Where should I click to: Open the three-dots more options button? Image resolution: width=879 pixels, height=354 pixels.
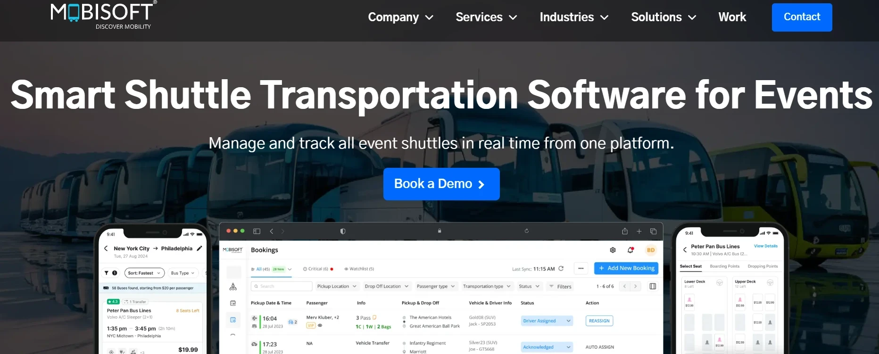pos(581,268)
